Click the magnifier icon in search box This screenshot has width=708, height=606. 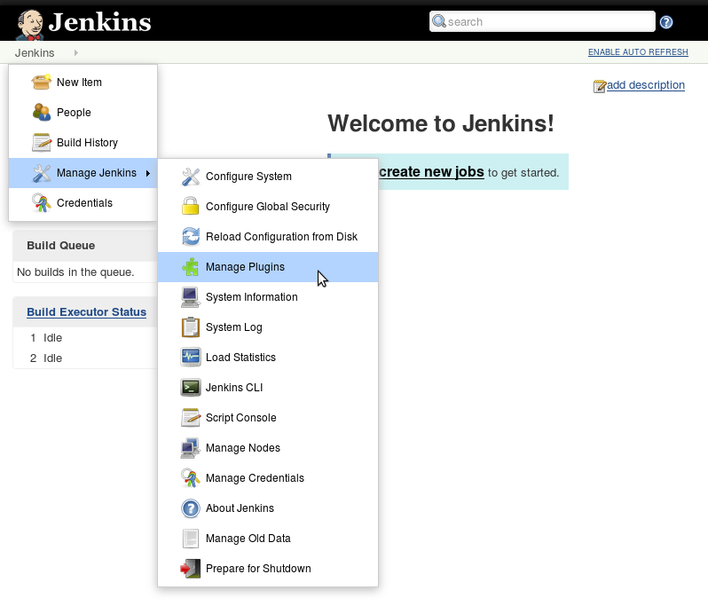439,21
